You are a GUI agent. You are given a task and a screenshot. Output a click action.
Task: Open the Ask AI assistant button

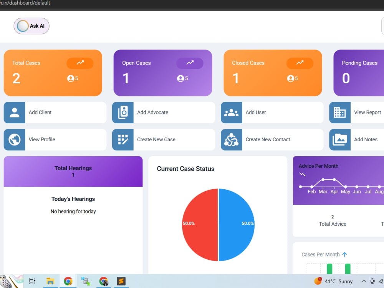[x=31, y=26]
